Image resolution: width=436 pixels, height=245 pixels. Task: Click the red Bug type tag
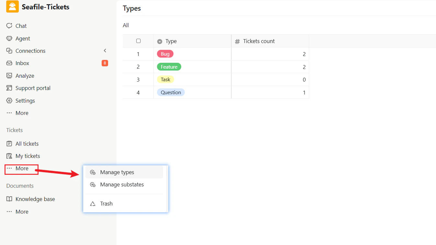click(165, 54)
